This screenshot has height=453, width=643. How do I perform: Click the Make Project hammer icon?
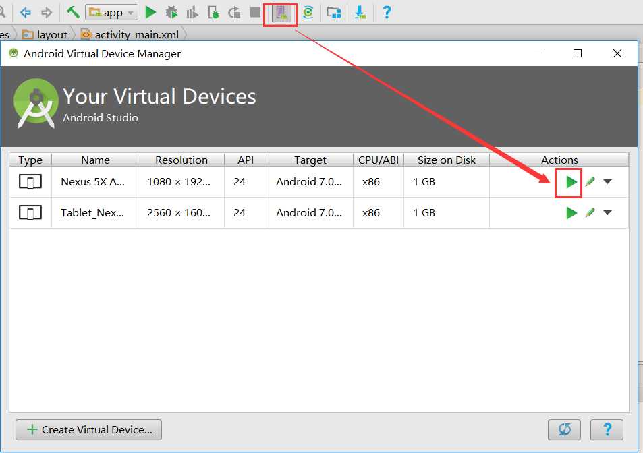pos(73,12)
